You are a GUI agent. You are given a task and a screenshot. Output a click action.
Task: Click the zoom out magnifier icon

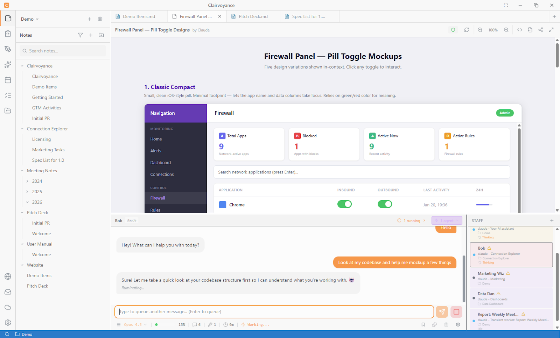tap(480, 30)
